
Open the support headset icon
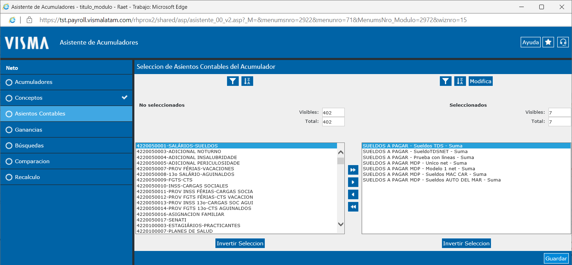pos(563,42)
